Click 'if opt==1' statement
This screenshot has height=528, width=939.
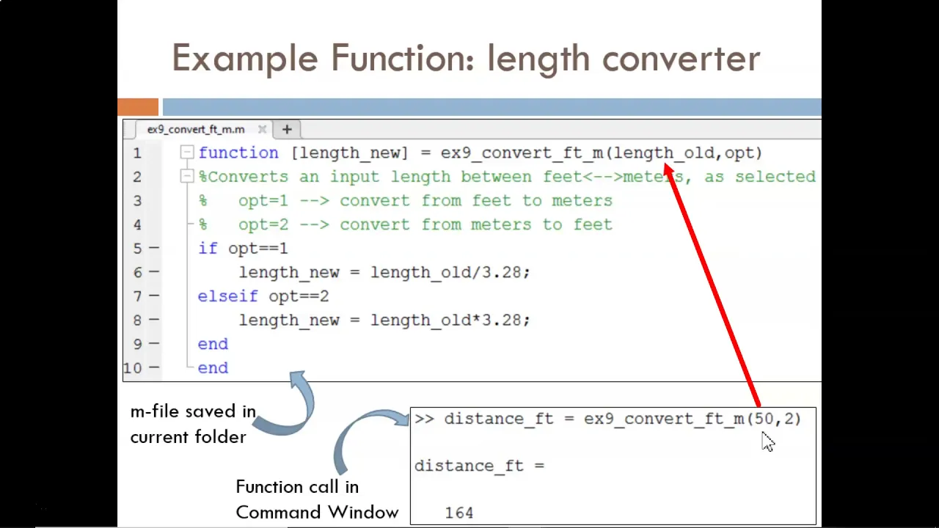[x=243, y=248]
